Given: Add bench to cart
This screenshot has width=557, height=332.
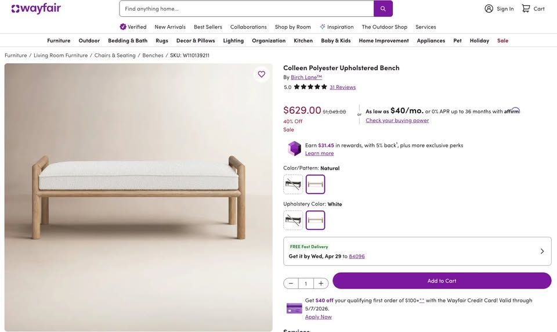Looking at the screenshot, I should (x=442, y=281).
